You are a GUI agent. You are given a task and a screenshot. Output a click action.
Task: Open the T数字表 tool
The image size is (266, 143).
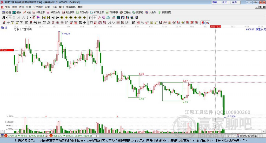click(112, 12)
